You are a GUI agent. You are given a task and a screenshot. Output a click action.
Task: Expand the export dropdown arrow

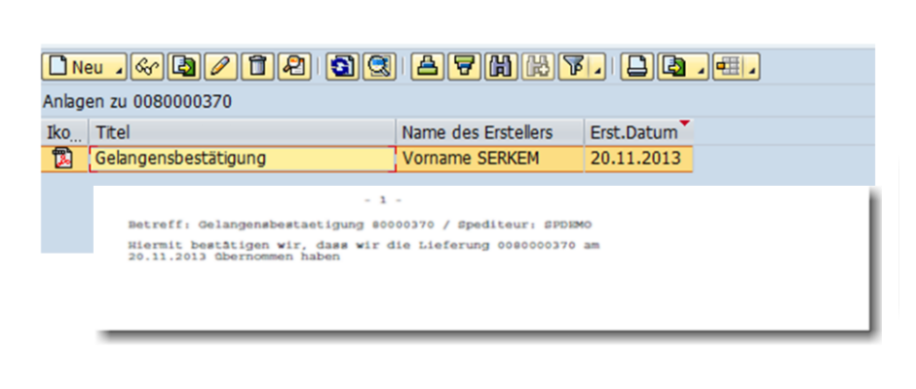point(701,68)
